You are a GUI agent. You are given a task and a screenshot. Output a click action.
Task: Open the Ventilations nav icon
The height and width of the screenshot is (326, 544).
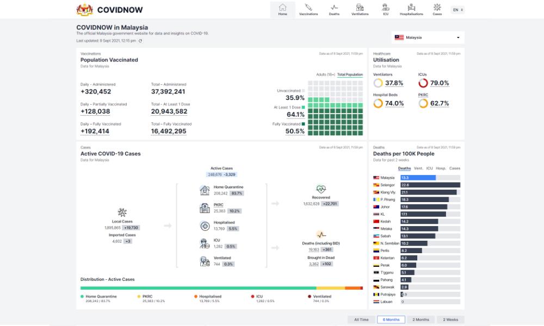click(360, 8)
